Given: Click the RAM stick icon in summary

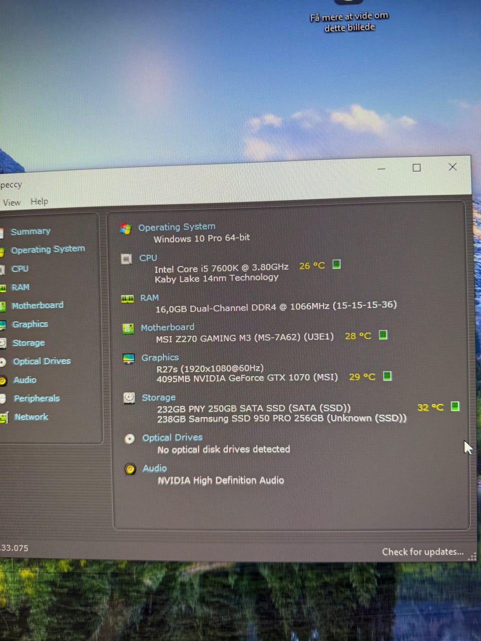Looking at the screenshot, I should [x=127, y=299].
